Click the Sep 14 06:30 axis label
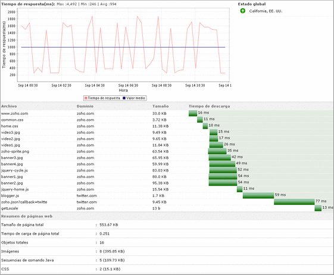This screenshot has height=275, width=334. (x=128, y=86)
